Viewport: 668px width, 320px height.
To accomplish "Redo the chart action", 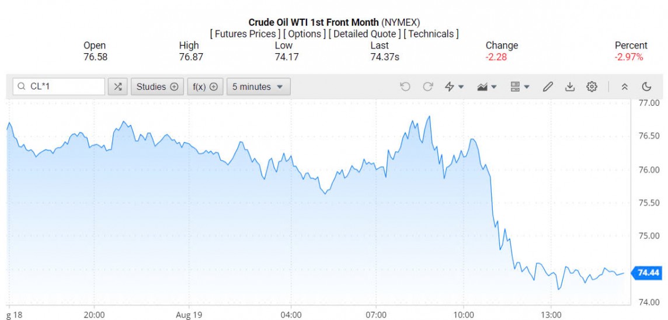I will (x=427, y=87).
